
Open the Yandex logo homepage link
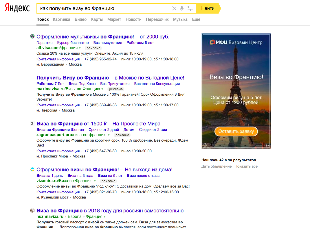tap(17, 8)
